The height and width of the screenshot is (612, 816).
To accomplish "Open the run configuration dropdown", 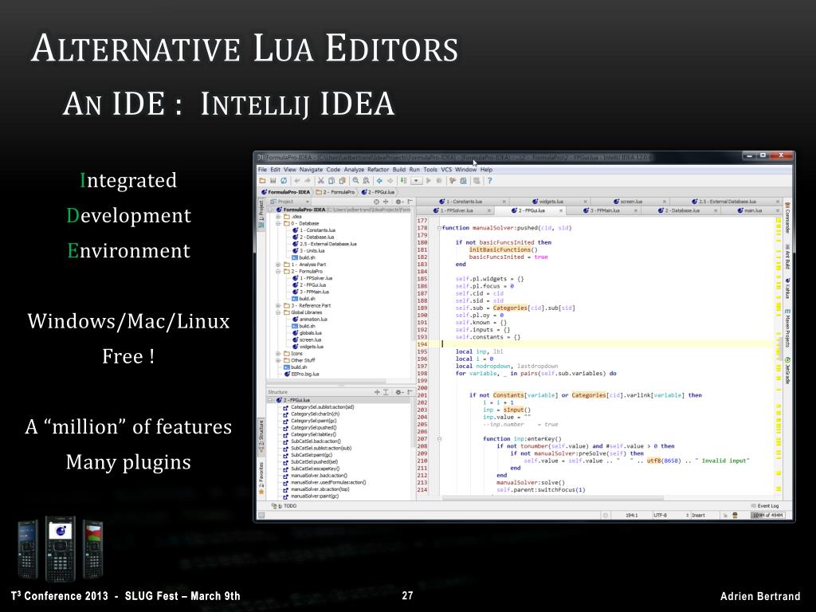I will (416, 181).
